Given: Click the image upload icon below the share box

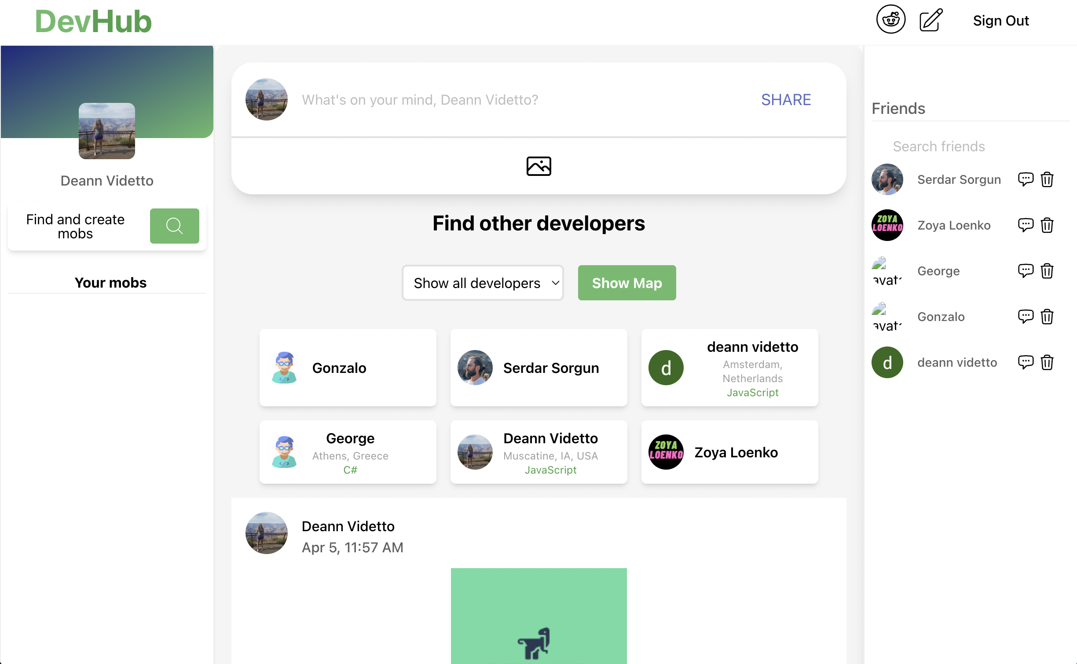Looking at the screenshot, I should pyautogui.click(x=539, y=166).
